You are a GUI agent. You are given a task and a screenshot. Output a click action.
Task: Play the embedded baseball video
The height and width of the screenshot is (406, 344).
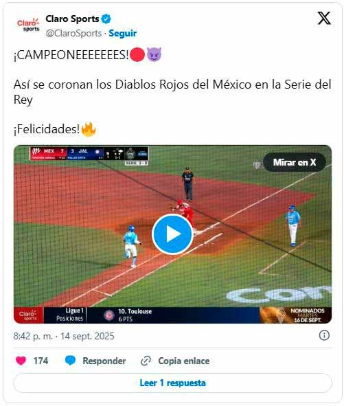pyautogui.click(x=172, y=234)
